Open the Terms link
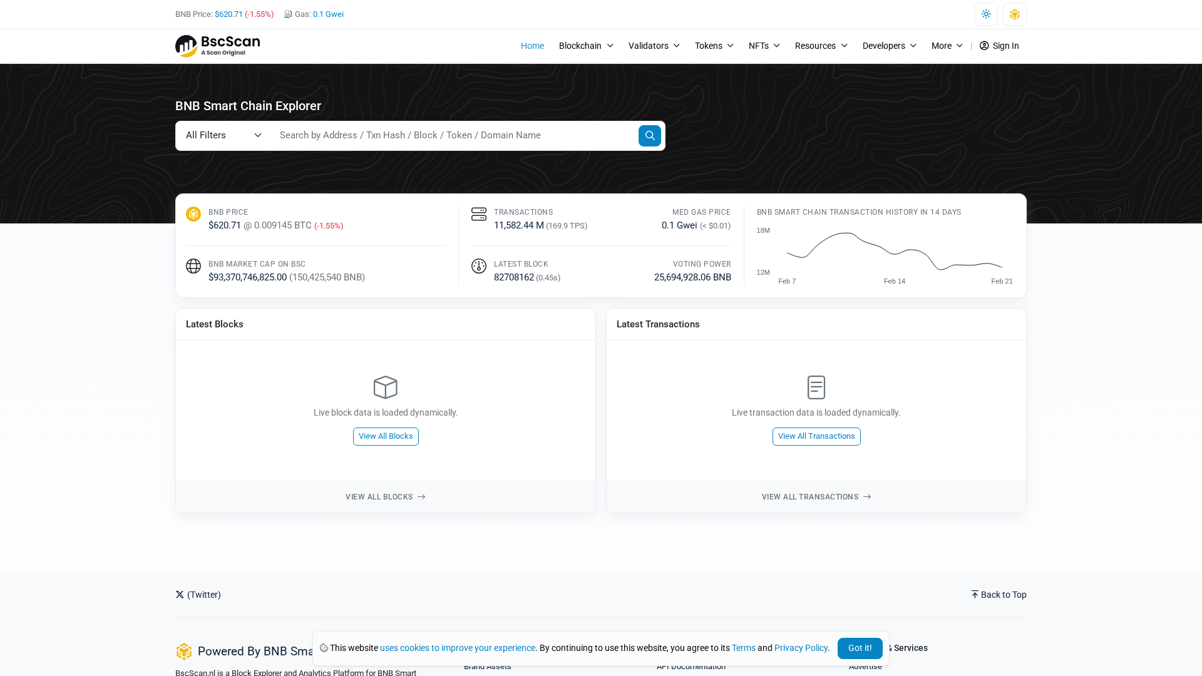This screenshot has width=1202, height=676. tap(744, 648)
